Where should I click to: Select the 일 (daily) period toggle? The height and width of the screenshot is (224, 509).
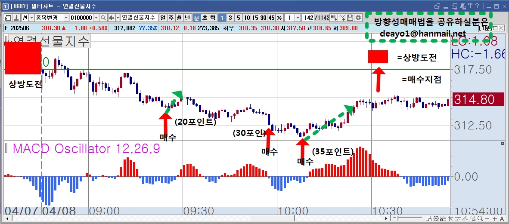coord(163,18)
